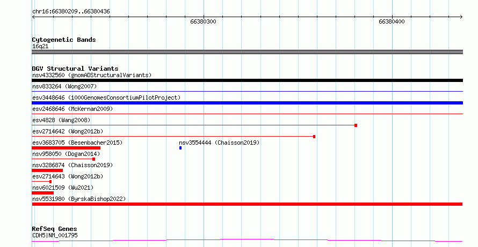Open nsv958050 (Dogan2014) variant label
This screenshot has width=478, height=247.
point(66,154)
